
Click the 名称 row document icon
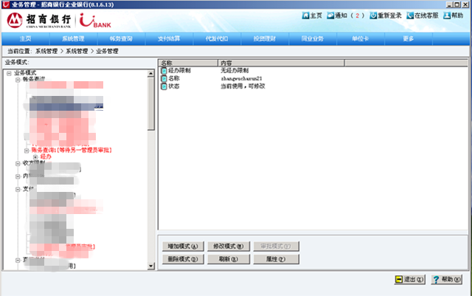click(x=164, y=79)
